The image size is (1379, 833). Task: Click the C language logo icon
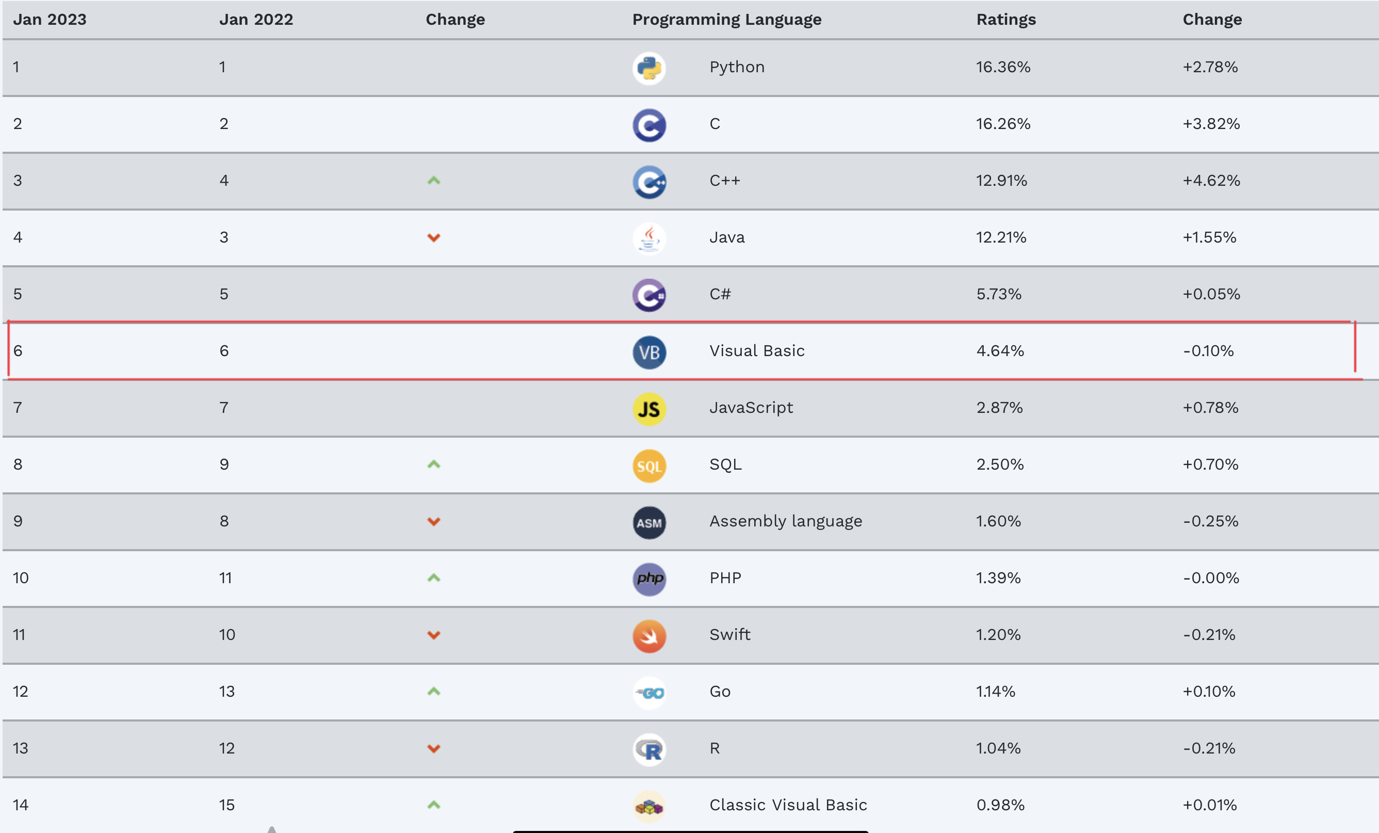[x=649, y=125]
